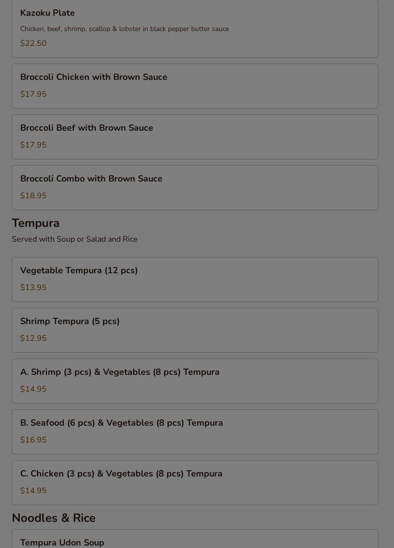This screenshot has height=548, width=394.
Task: Select Vegetable Tempura (12 pcs)
Action: (x=195, y=280)
